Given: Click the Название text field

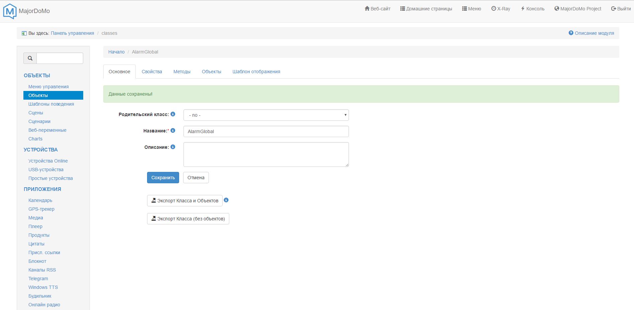Looking at the screenshot, I should (x=266, y=131).
